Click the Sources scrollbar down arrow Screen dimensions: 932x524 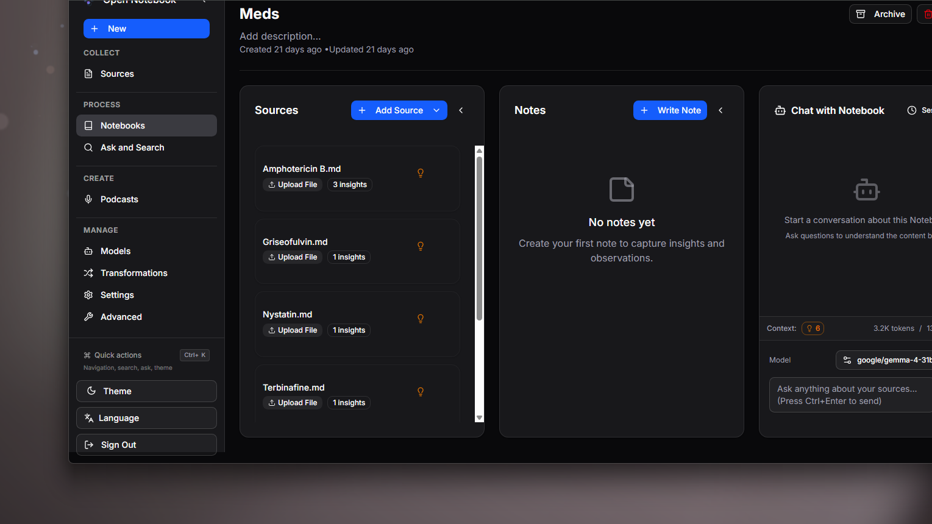click(479, 418)
